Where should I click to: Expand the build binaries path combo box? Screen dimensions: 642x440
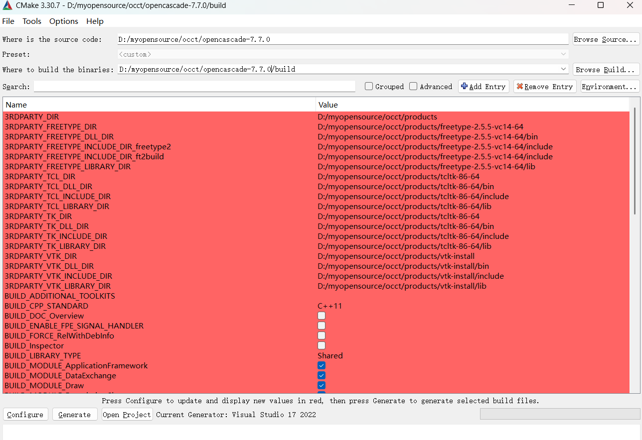(x=563, y=69)
